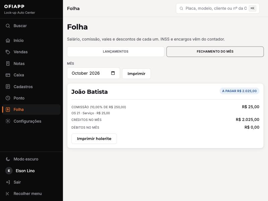Screen dimensions: 268x201
Task: Select Folha in the sidebar
Action: (31, 110)
